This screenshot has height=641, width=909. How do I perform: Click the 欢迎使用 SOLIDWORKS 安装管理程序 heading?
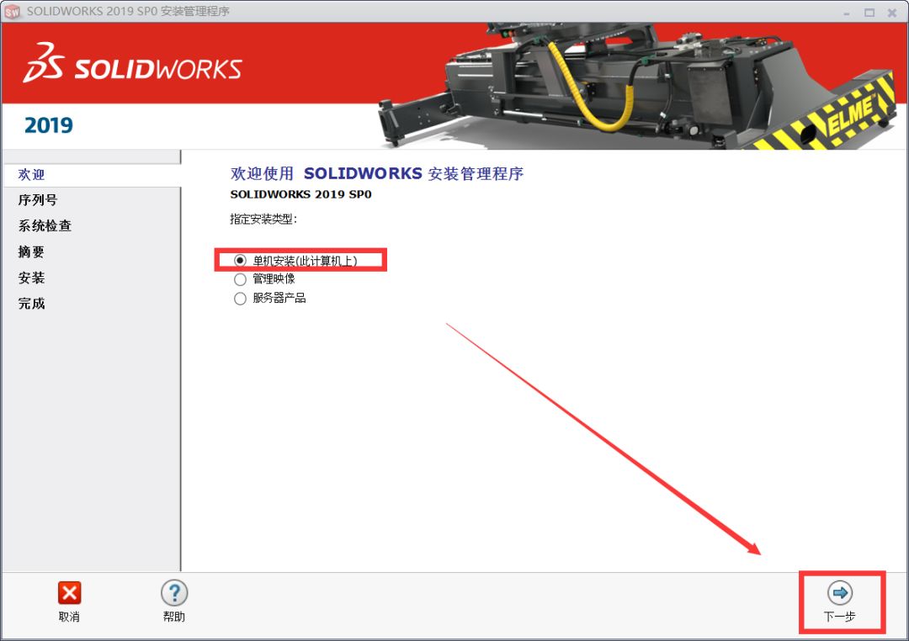click(x=377, y=174)
